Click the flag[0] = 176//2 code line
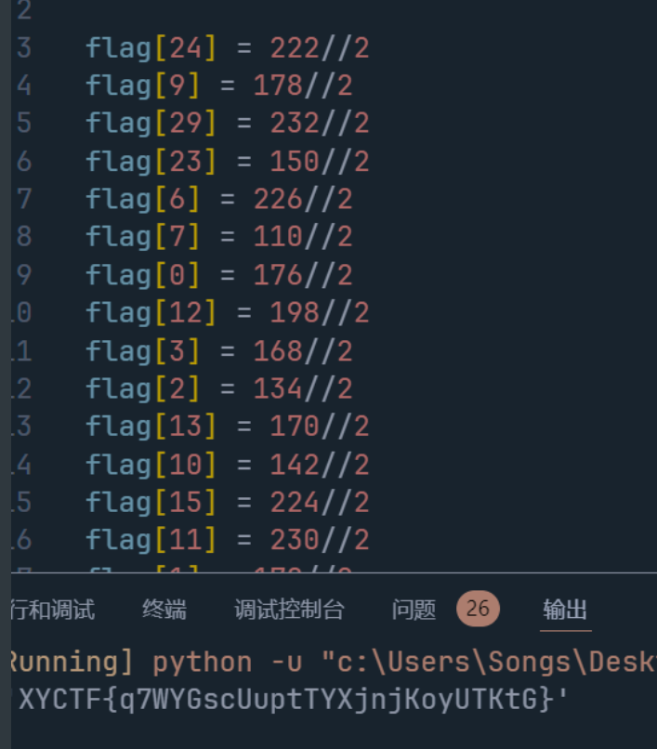 pyautogui.click(x=218, y=275)
